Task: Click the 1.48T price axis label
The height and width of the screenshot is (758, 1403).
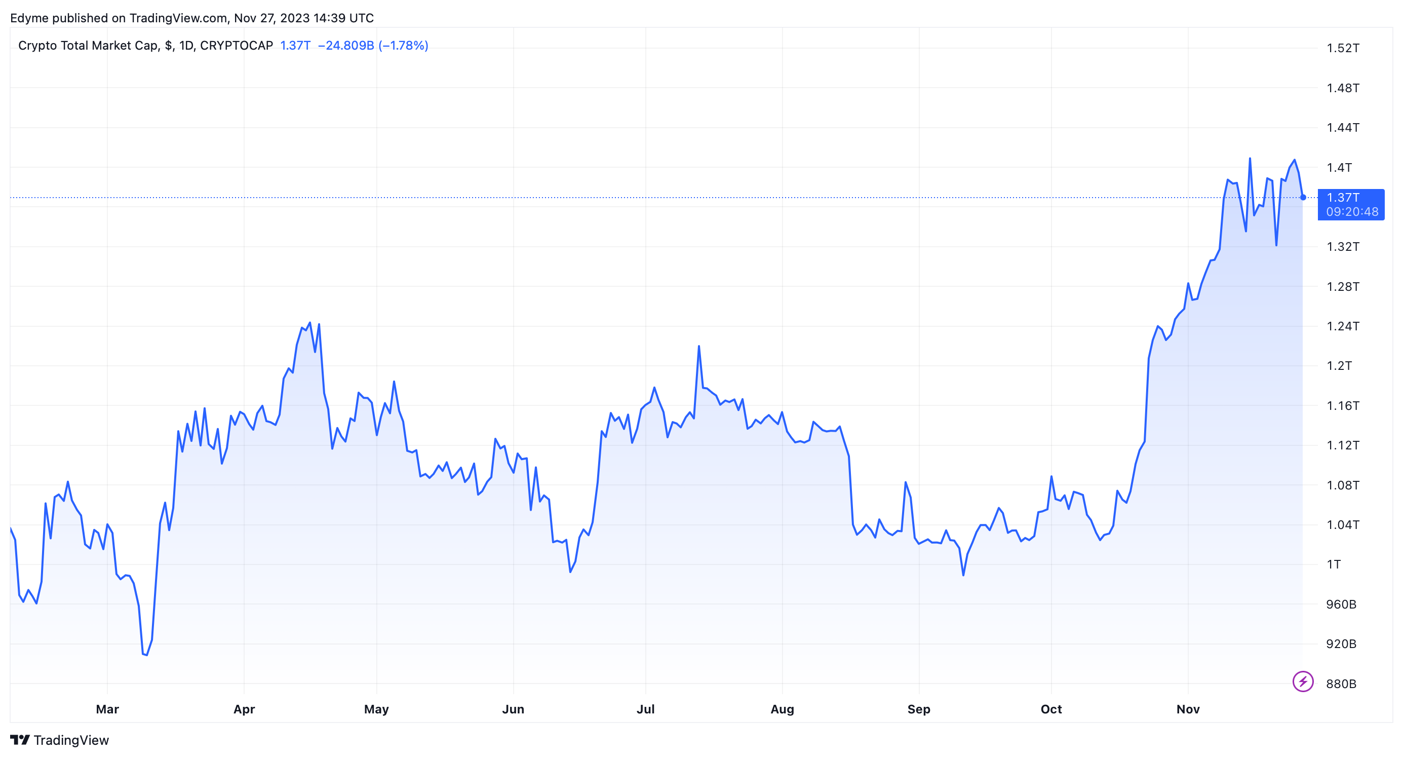Action: (x=1343, y=88)
